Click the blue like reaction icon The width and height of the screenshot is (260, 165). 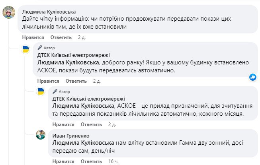point(253,77)
